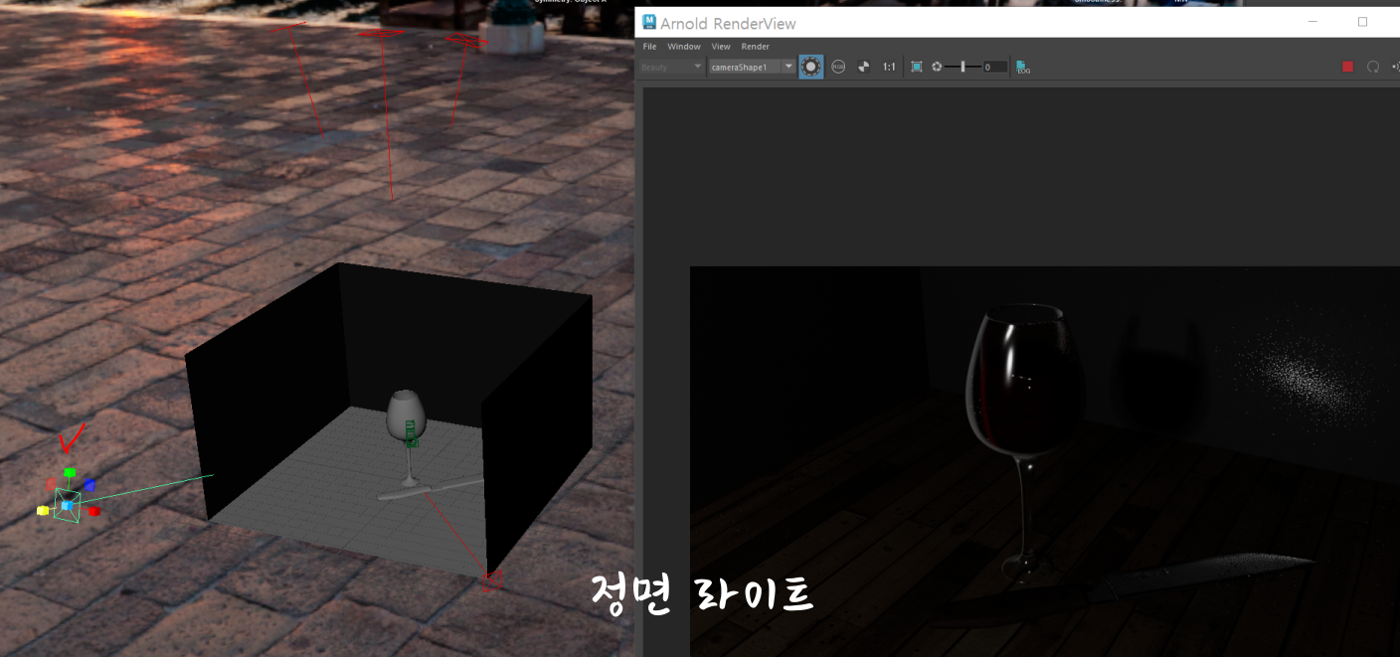
Task: Click the refresh render icon
Action: [1373, 67]
